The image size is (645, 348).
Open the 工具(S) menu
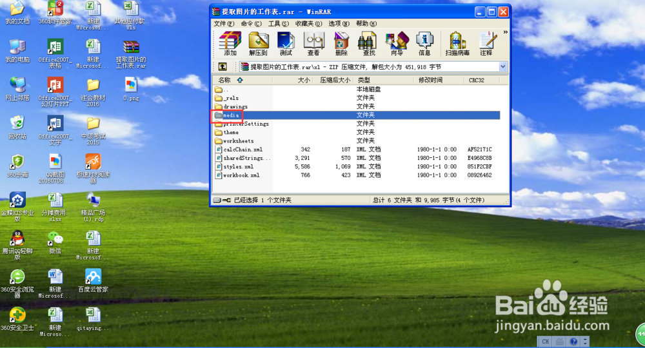tap(279, 23)
